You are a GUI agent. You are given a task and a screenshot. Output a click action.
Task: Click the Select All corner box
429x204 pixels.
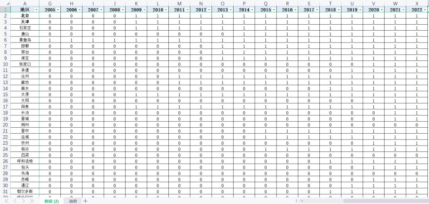click(x=5, y=3)
